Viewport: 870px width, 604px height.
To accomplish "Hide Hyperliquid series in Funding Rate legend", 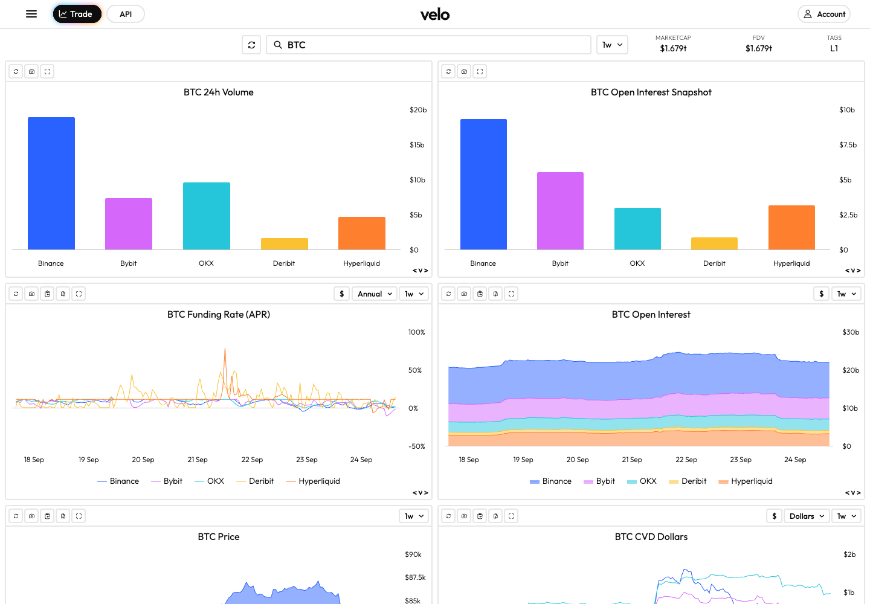I will [x=313, y=481].
